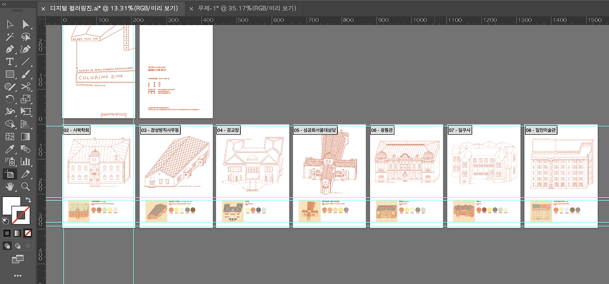Click the active Artboard tool
This screenshot has height=284, width=609.
pyautogui.click(x=10, y=174)
